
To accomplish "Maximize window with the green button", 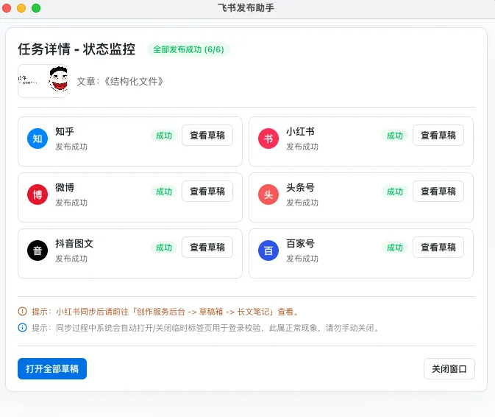I will point(36,8).
